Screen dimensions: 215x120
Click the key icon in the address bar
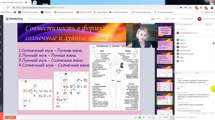point(185,7)
